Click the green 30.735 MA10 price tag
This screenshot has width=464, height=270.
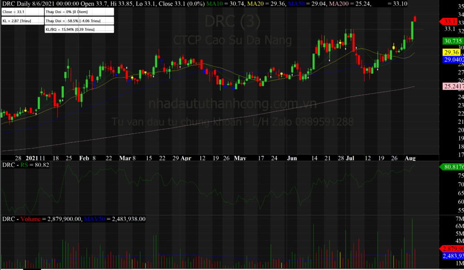tap(451, 41)
